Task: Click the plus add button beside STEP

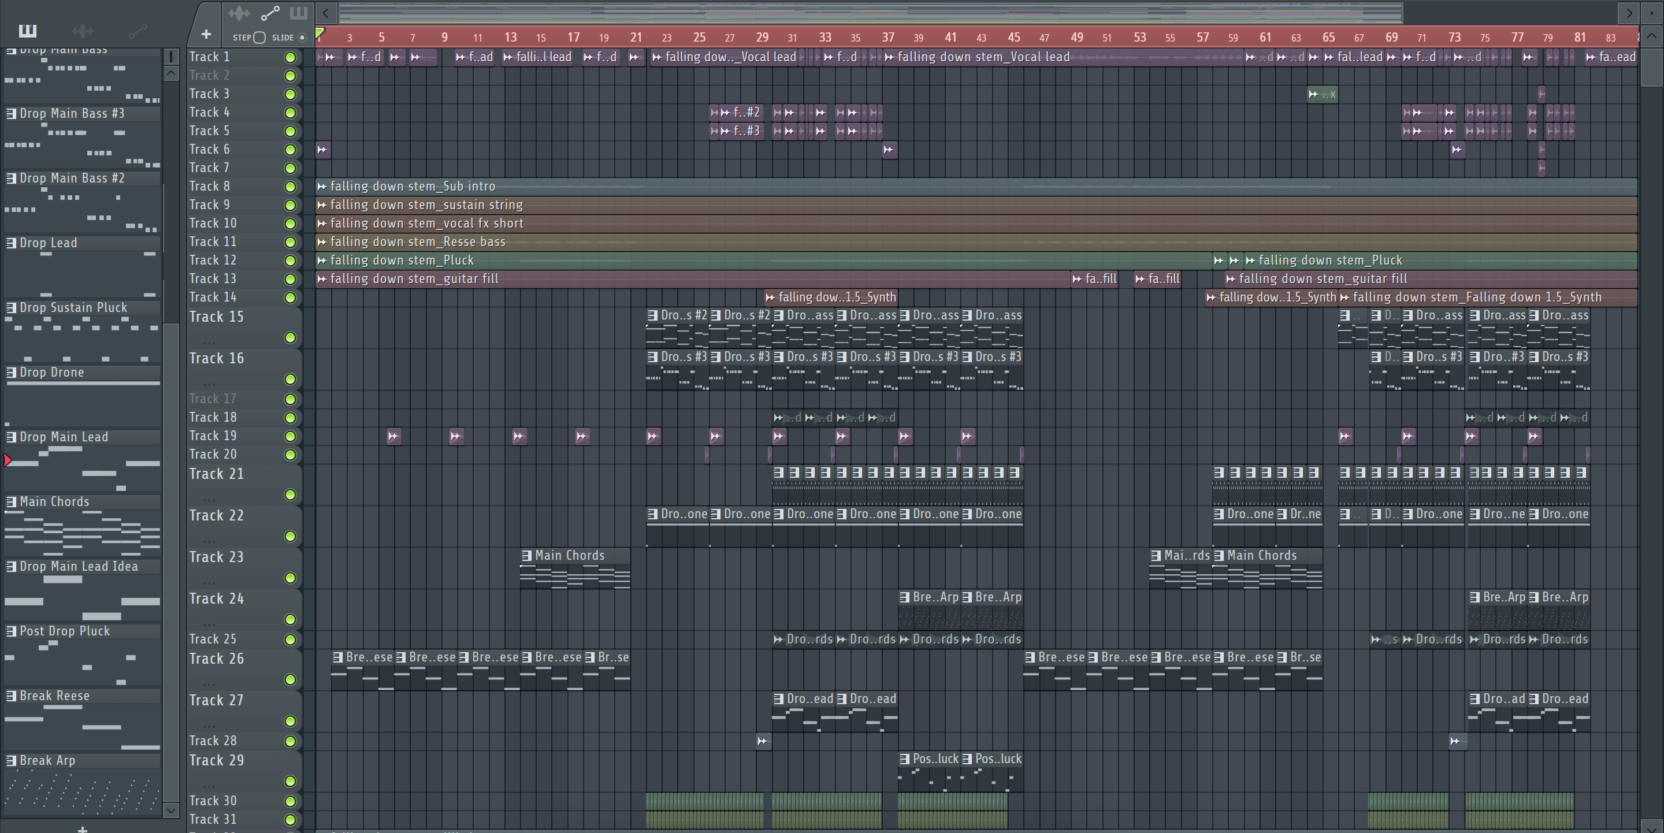Action: point(206,34)
